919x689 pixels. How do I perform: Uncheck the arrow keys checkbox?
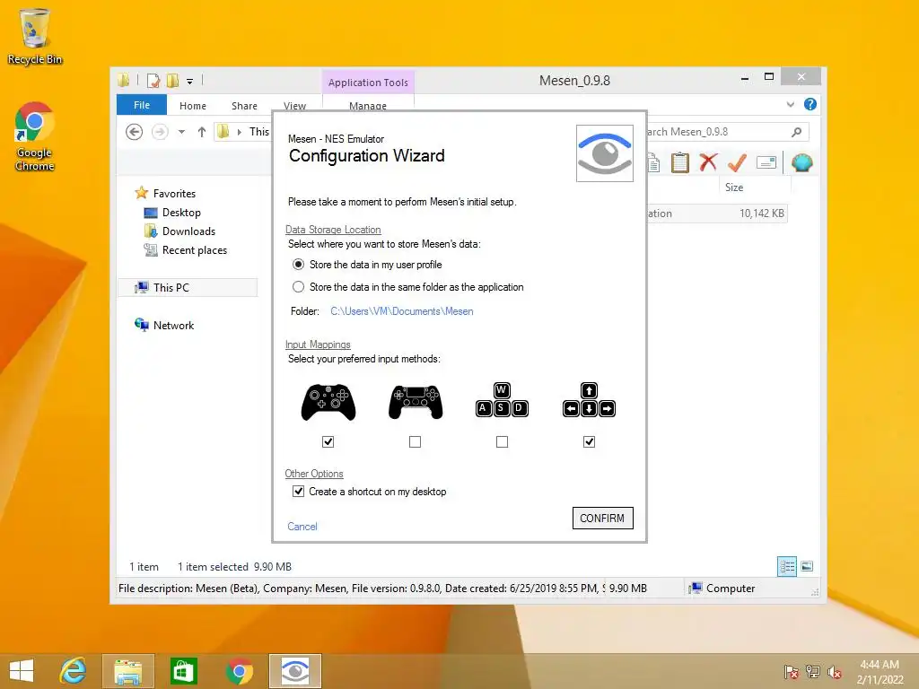[x=589, y=441]
